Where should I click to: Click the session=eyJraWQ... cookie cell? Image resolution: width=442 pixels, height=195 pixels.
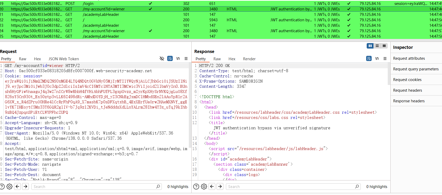click(411, 4)
